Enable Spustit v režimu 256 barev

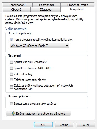[x=11, y=62]
